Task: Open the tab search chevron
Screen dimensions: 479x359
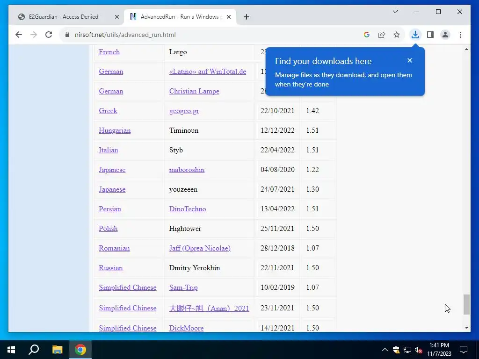Action: point(395,12)
